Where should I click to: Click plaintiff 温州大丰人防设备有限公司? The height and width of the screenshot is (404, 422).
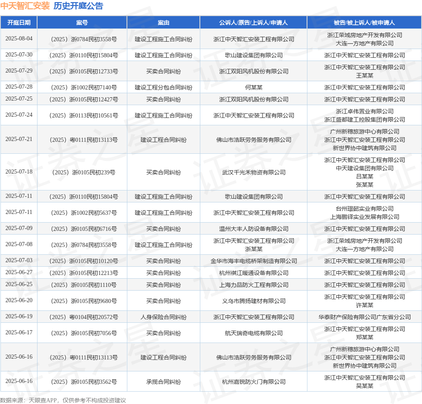click(x=253, y=229)
